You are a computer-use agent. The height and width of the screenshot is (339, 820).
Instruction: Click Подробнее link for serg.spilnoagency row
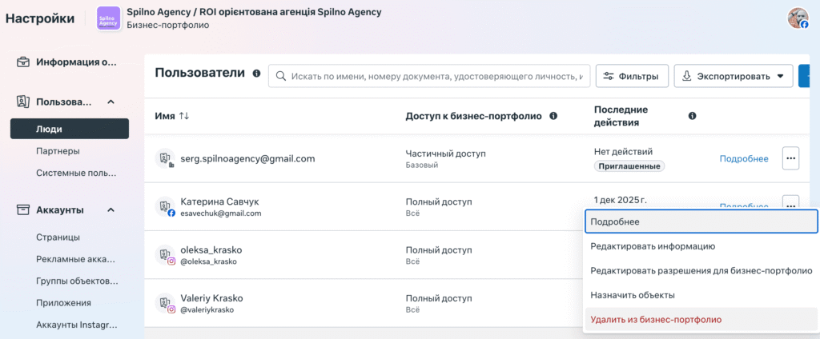744,159
